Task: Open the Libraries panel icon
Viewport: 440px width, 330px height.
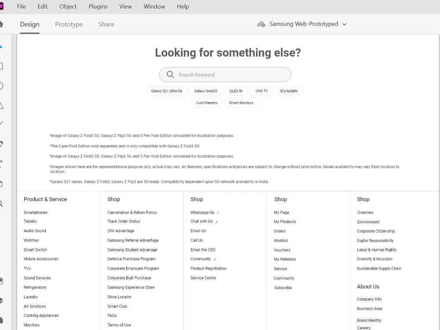Action: tap(1, 281)
